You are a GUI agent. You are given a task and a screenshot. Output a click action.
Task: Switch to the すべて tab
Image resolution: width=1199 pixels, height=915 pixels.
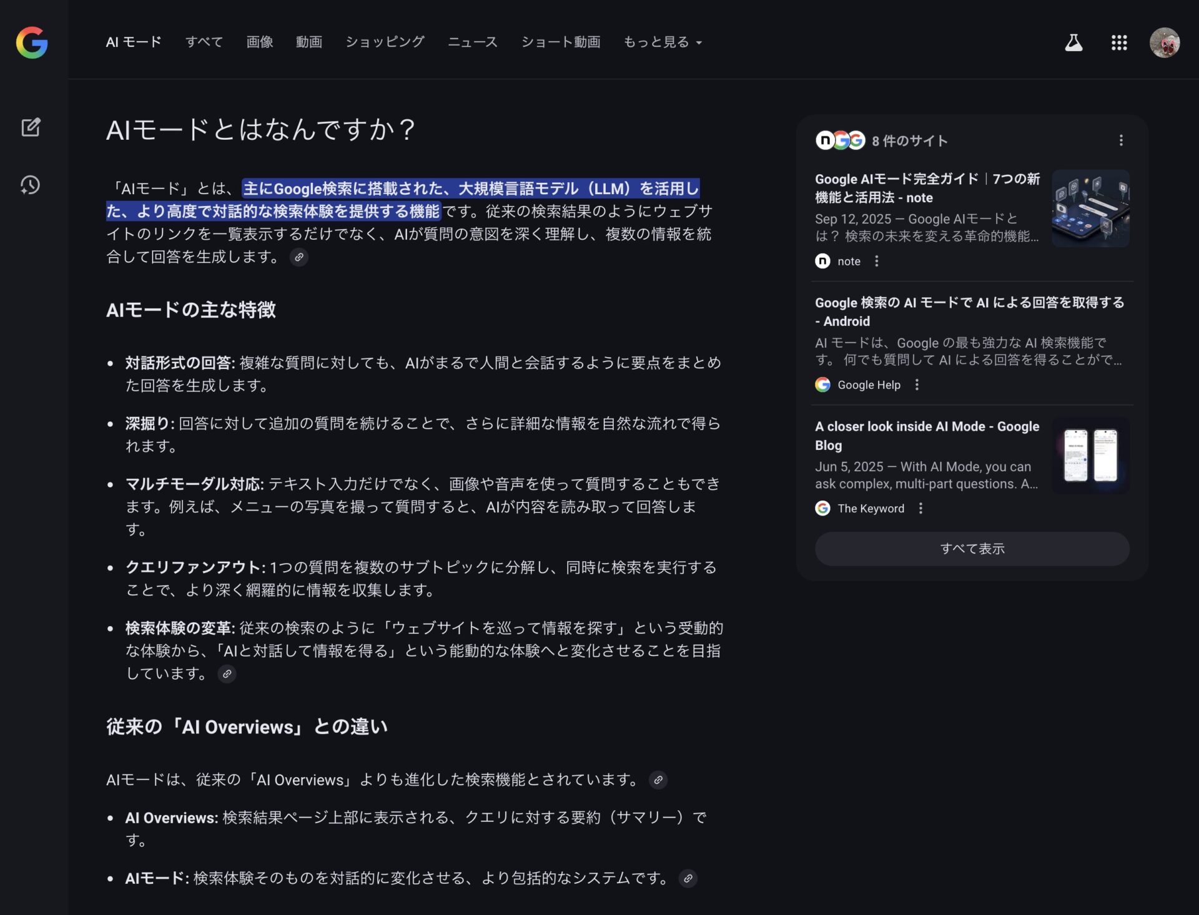pos(204,42)
